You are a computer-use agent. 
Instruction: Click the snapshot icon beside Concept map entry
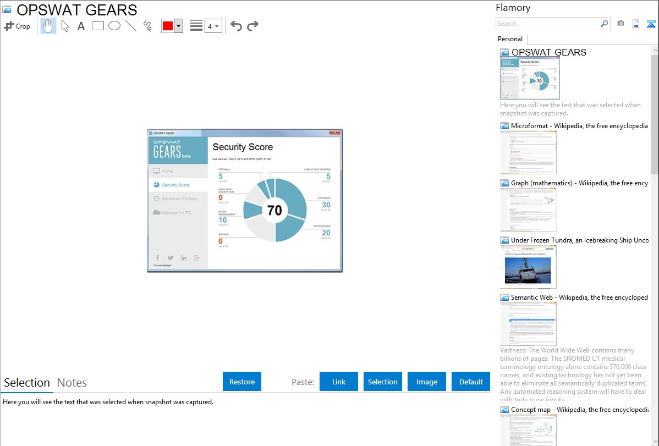click(x=504, y=410)
